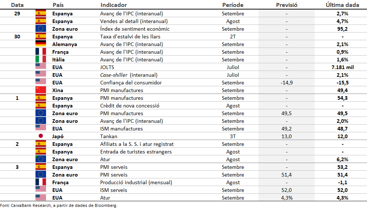The image size is (367, 212).
Task: Select the Tankan indicator cell
Action: pyautogui.click(x=109, y=136)
